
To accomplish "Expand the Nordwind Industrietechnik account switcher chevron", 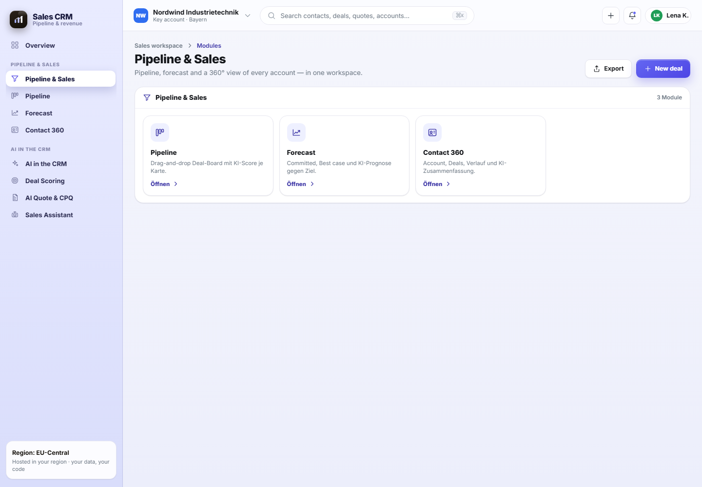I will 248,16.
